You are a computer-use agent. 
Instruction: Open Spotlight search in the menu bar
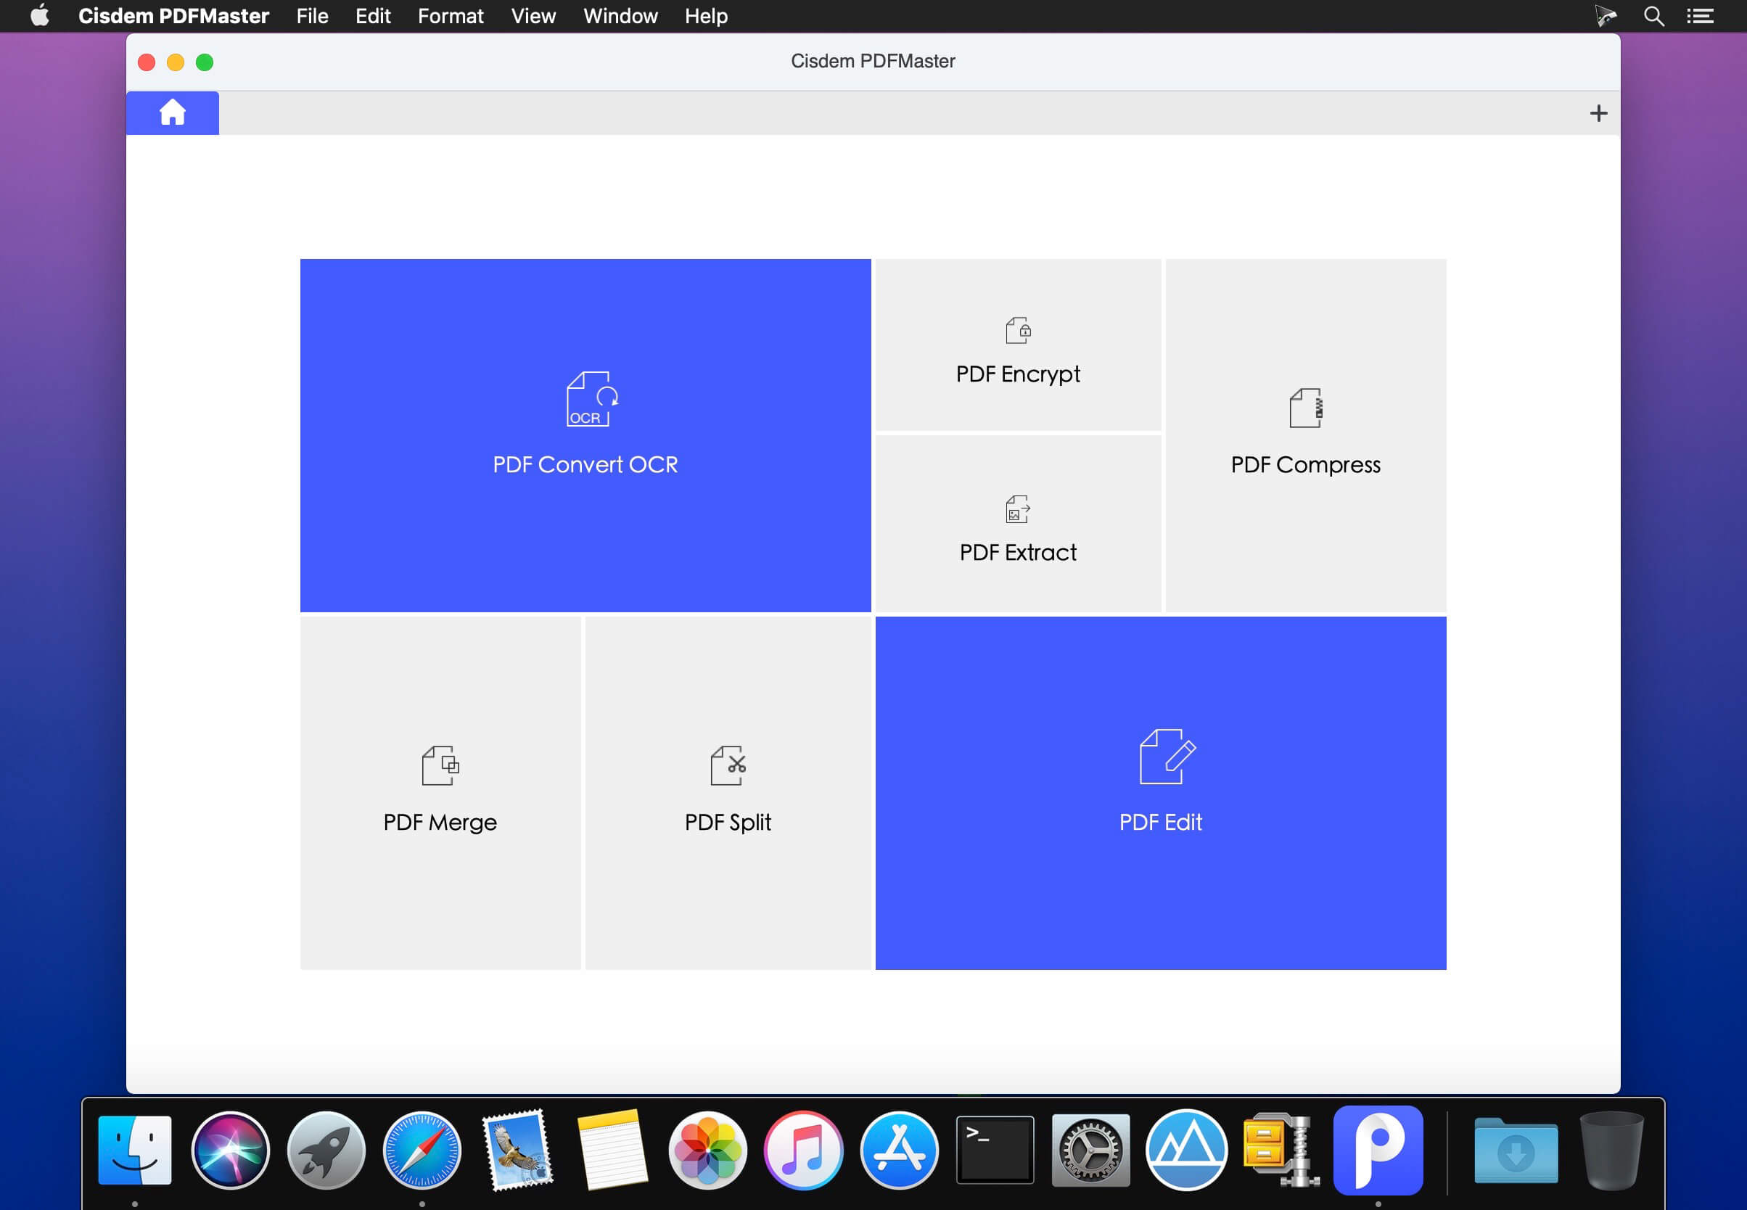1653,15
